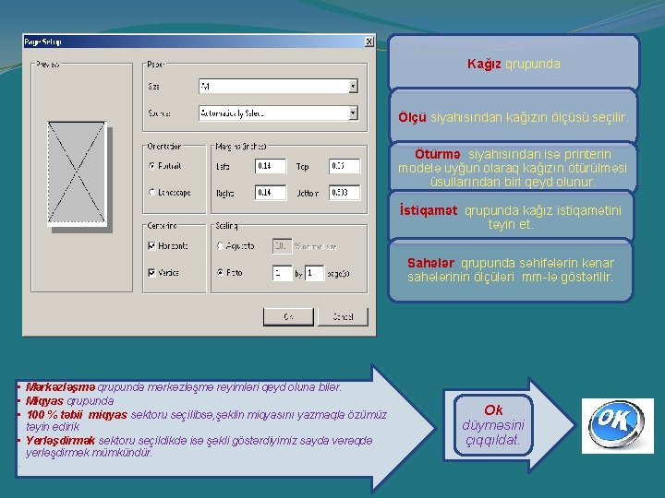Click the Page Setup title bar text
The height and width of the screenshot is (498, 665).
(x=42, y=41)
